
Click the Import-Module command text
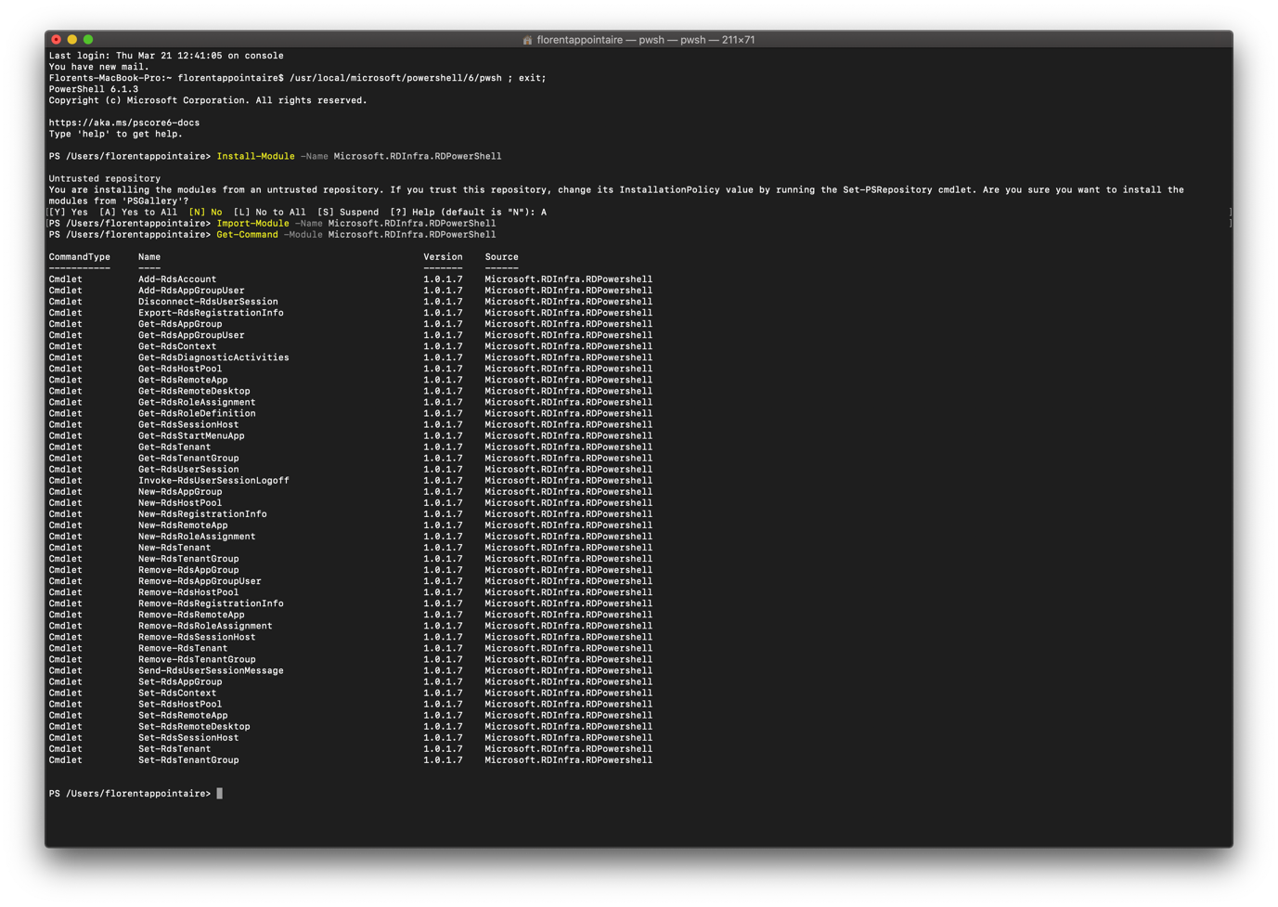252,223
